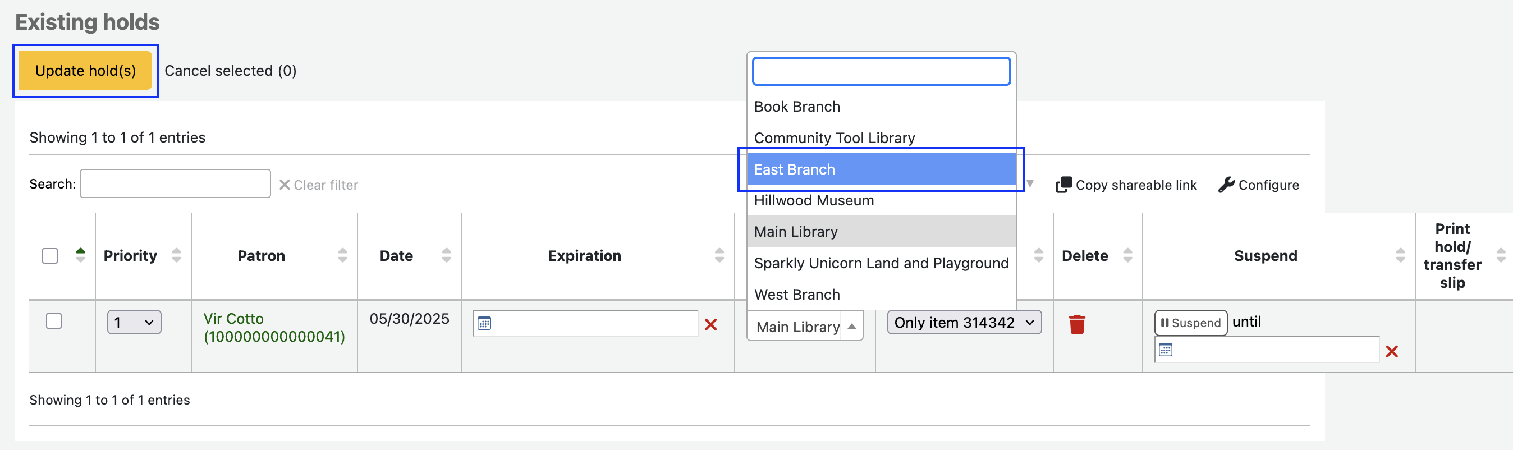The image size is (1513, 450).
Task: Tick the select-all holds header checkbox
Action: pyautogui.click(x=50, y=255)
